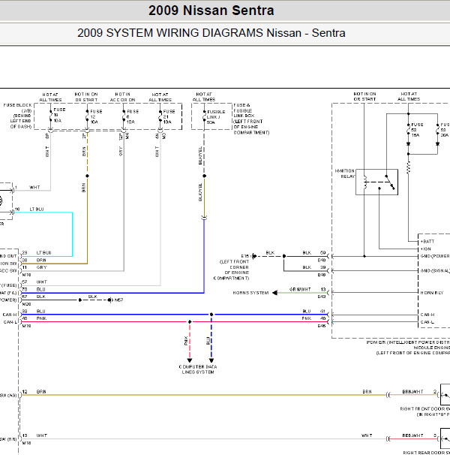The width and height of the screenshot is (450, 455).
Task: Click the dashed blue BLU wire arrow downward
Action: click(x=211, y=339)
